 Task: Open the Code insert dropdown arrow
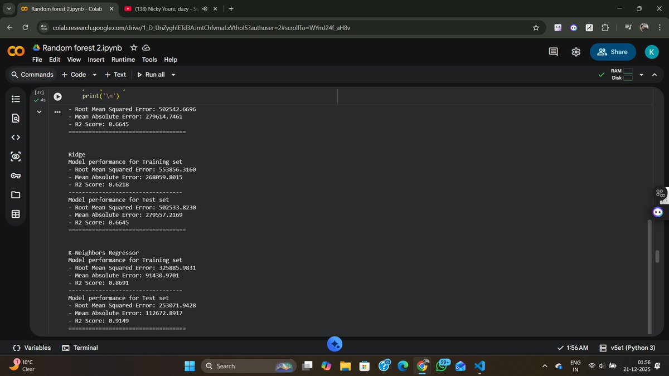94,75
